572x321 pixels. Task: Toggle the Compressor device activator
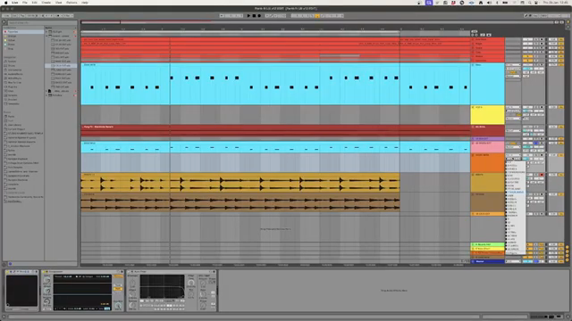tap(44, 272)
